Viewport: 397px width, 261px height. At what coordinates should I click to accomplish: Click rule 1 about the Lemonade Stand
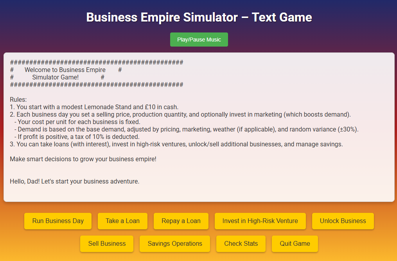click(x=94, y=107)
